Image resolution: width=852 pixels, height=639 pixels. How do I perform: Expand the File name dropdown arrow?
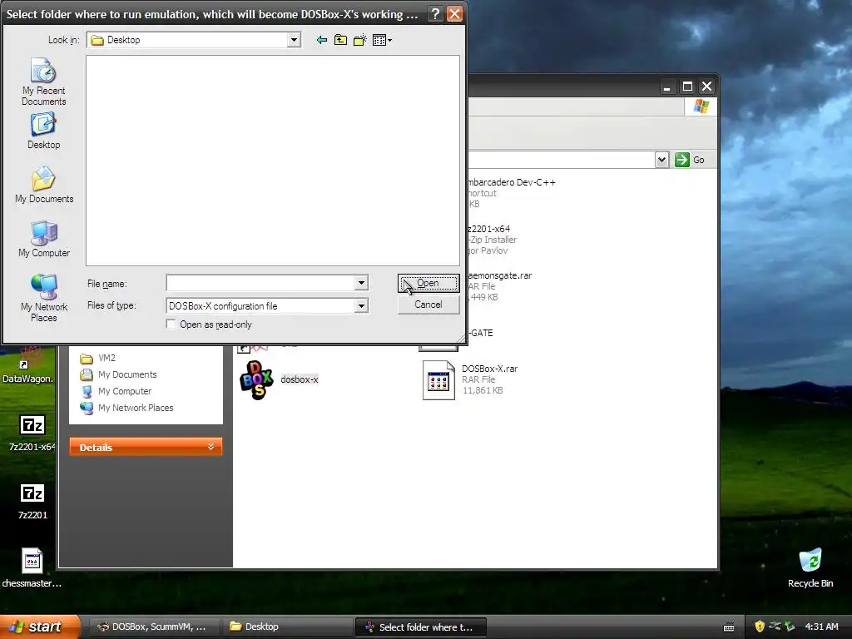361,283
